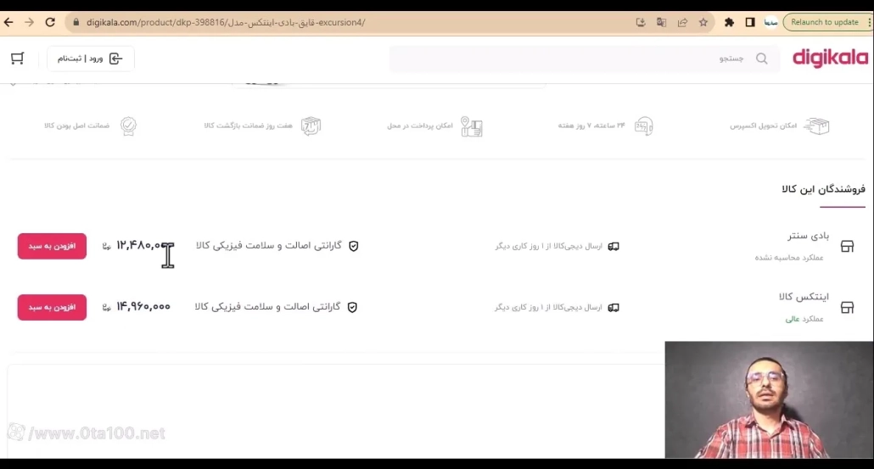Click the store icon beside اینتکس کالا
This screenshot has width=874, height=469.
(847, 308)
